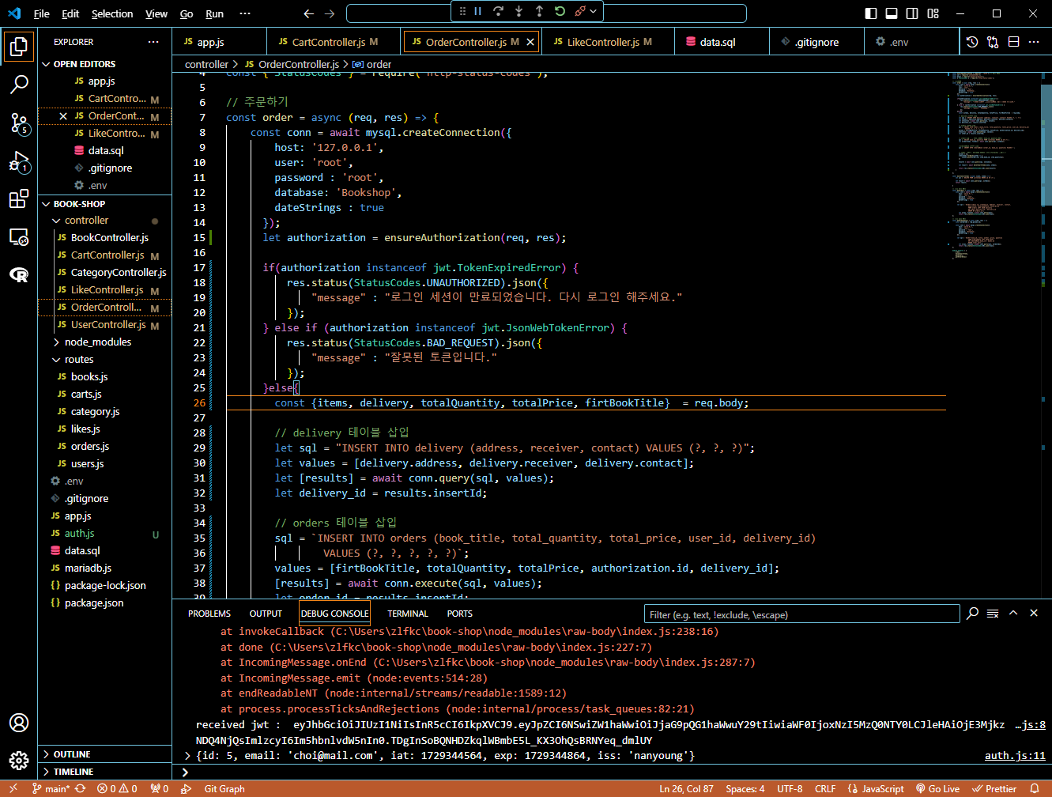Open the disconnect options dropdown arrow
The image size is (1052, 797).
pos(593,11)
